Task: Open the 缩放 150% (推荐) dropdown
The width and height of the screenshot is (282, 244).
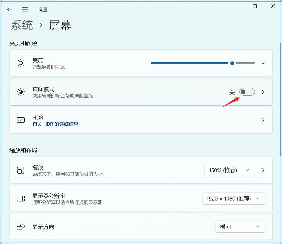Action: [x=229, y=170]
